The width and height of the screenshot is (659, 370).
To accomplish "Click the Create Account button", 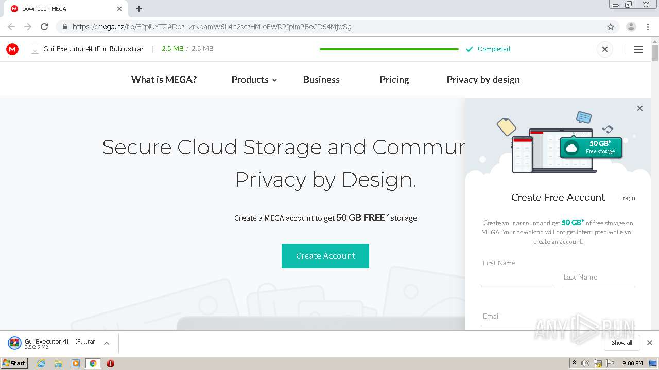I will (325, 256).
